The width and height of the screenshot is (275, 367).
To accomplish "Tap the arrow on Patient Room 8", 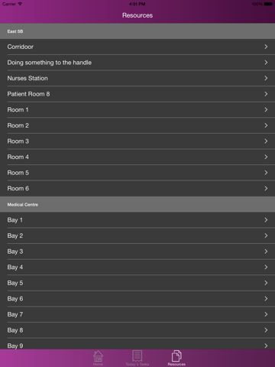I will [x=266, y=94].
